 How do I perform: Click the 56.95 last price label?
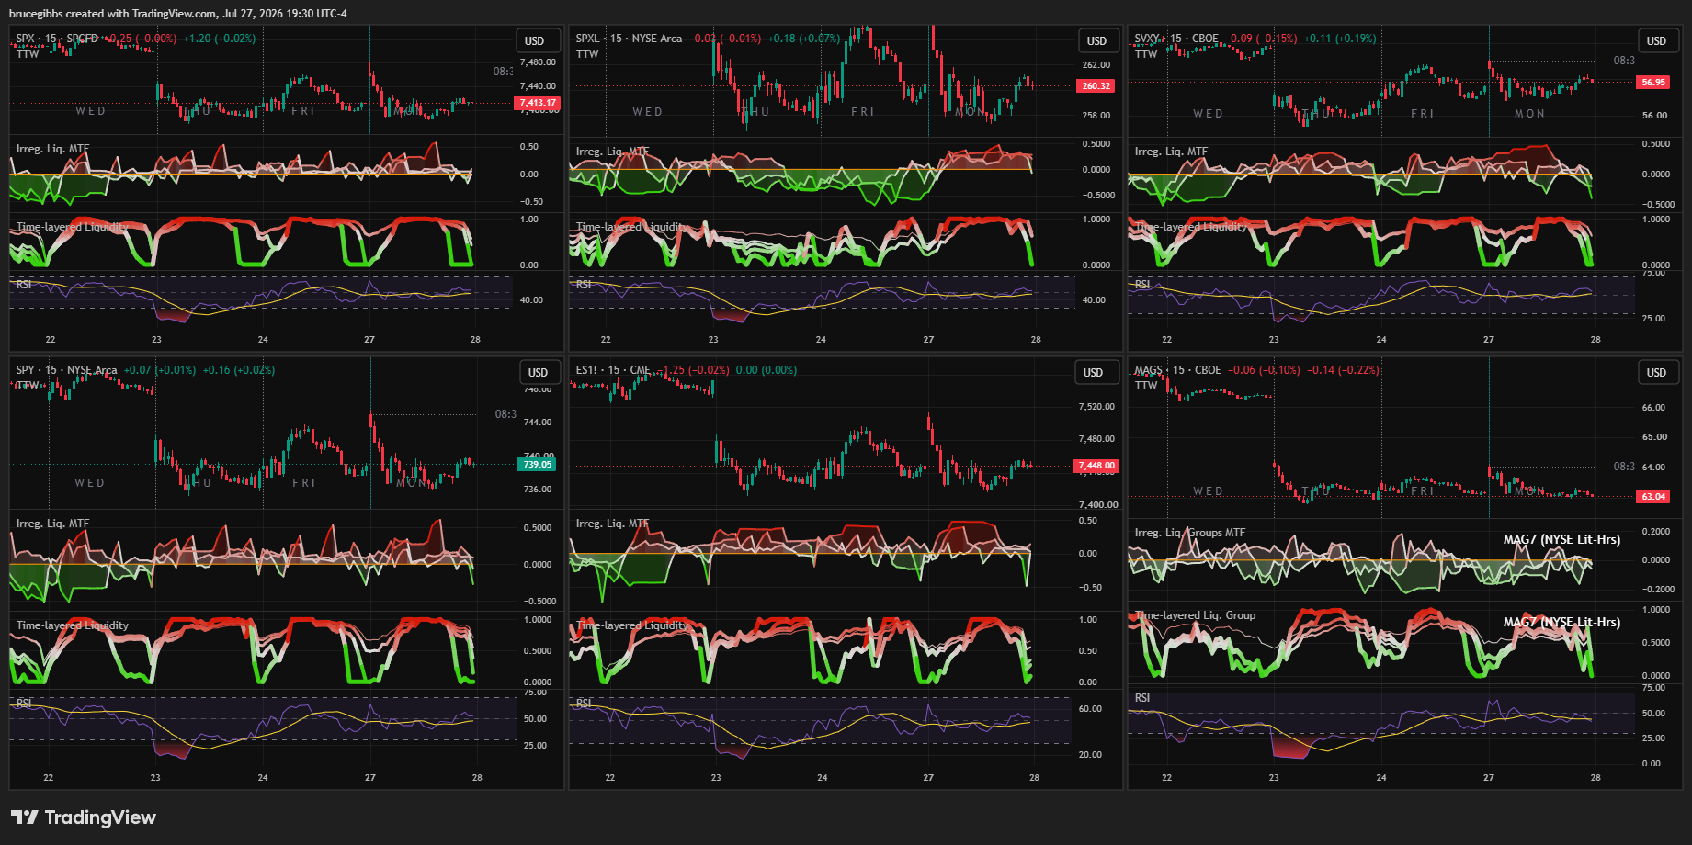click(1653, 83)
